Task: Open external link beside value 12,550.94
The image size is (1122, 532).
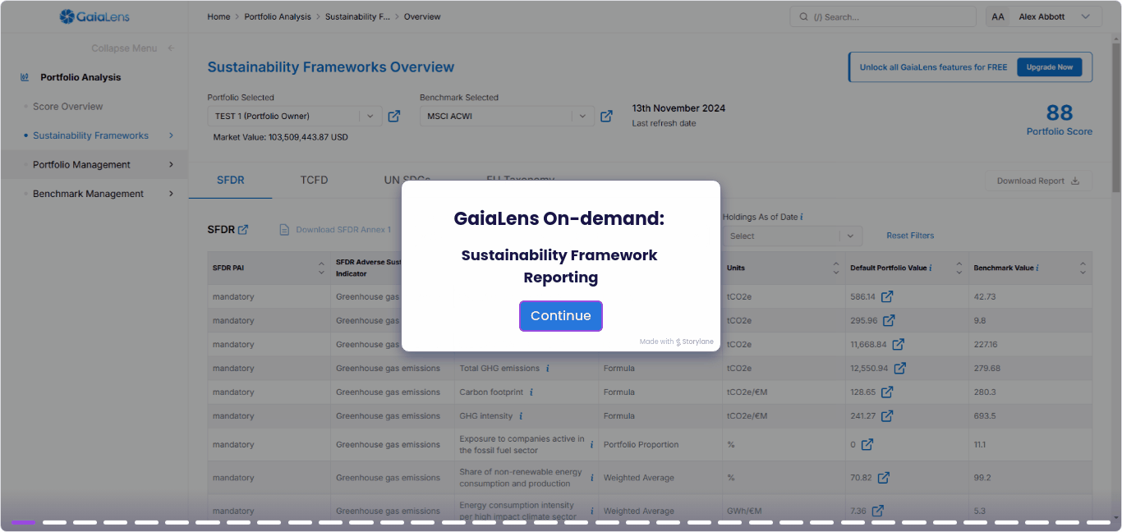Action: [x=900, y=368]
